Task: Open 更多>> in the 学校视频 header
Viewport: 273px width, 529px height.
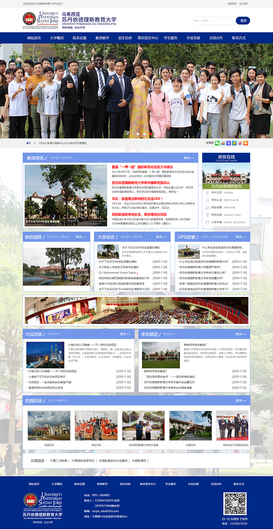Action: (81, 237)
